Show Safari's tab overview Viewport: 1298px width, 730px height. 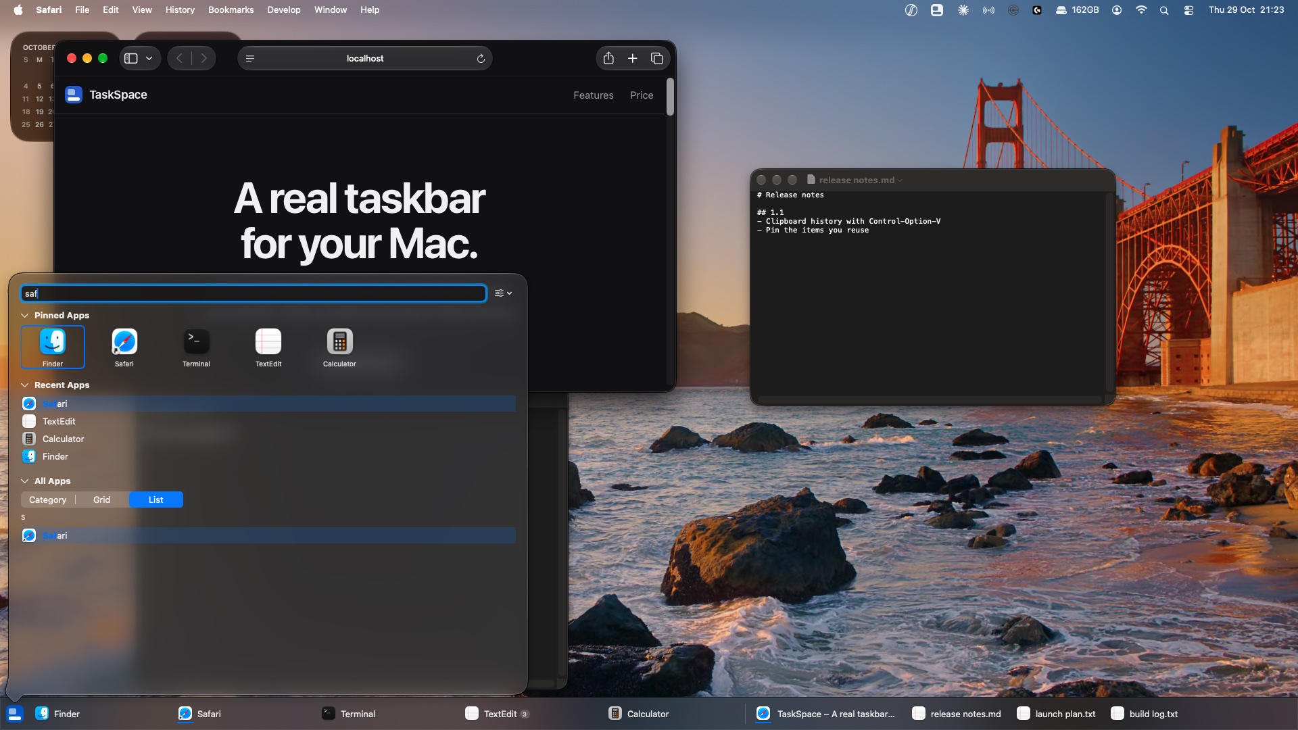(x=656, y=58)
